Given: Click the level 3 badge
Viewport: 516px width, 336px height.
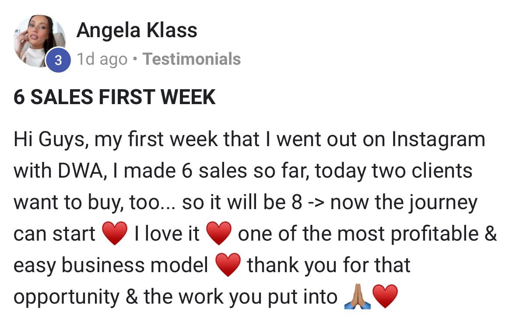Looking at the screenshot, I should pos(58,61).
